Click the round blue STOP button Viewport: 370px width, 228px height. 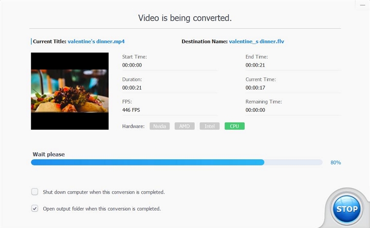click(347, 209)
